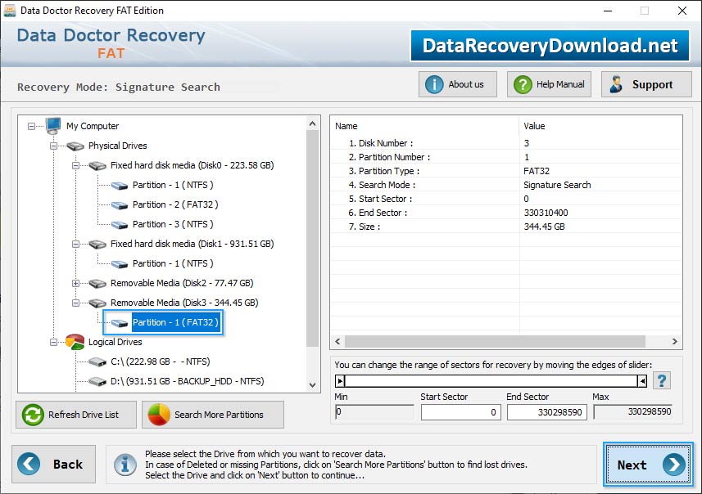Image resolution: width=702 pixels, height=494 pixels.
Task: Click Next to continue recovery
Action: tap(648, 465)
